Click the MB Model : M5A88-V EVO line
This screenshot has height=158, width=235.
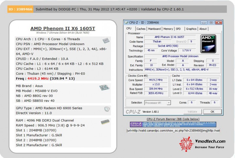click(x=37, y=91)
